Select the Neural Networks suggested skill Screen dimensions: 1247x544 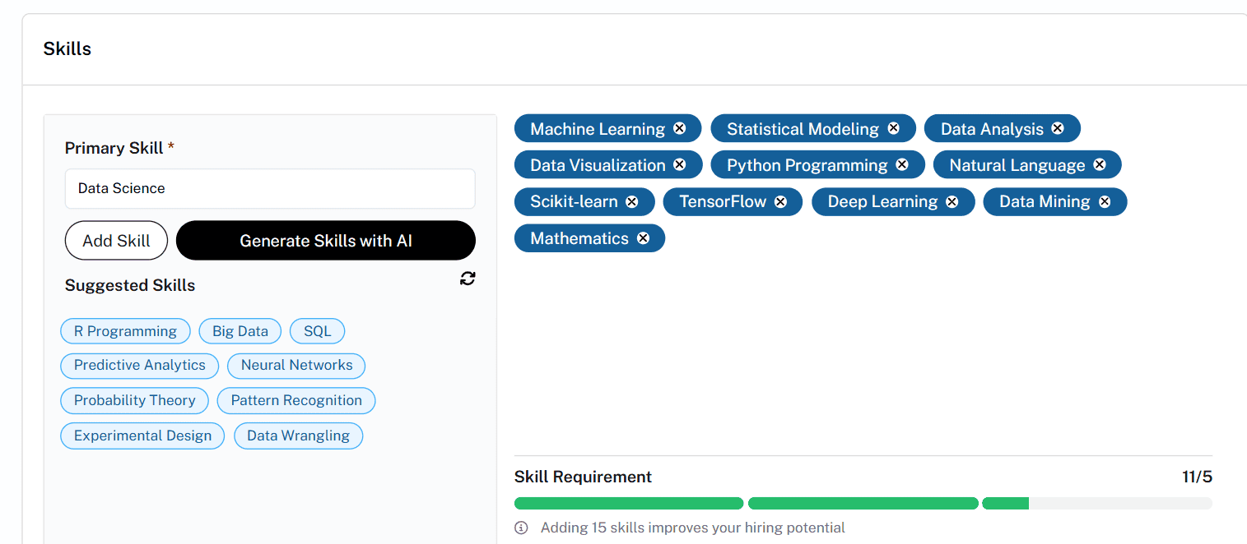pos(296,365)
